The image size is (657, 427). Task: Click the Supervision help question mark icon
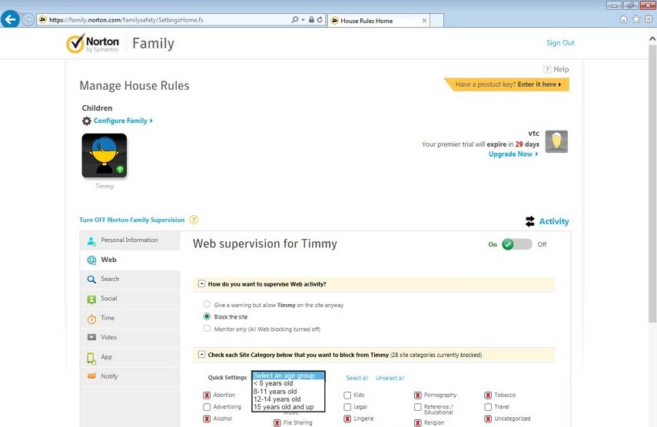coord(194,220)
